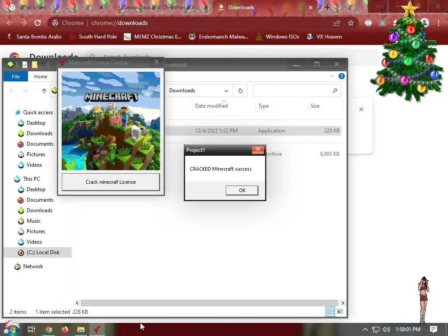Open the File tab in Explorer
Viewport: 448px width, 336px height.
click(16, 77)
